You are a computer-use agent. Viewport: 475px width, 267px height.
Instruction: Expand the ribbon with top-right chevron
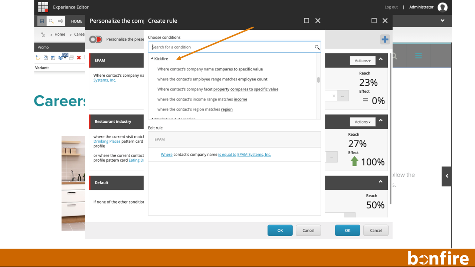tap(442, 21)
